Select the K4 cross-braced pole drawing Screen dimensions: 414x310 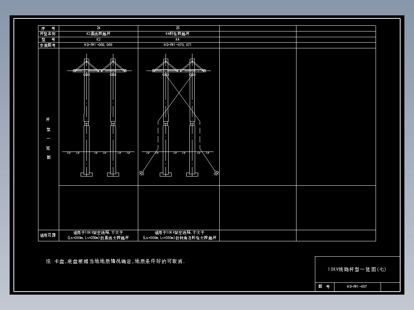pos(179,115)
